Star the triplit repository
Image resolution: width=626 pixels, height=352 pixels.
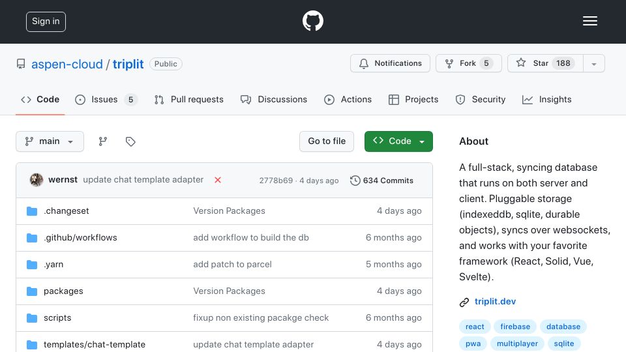(x=545, y=63)
